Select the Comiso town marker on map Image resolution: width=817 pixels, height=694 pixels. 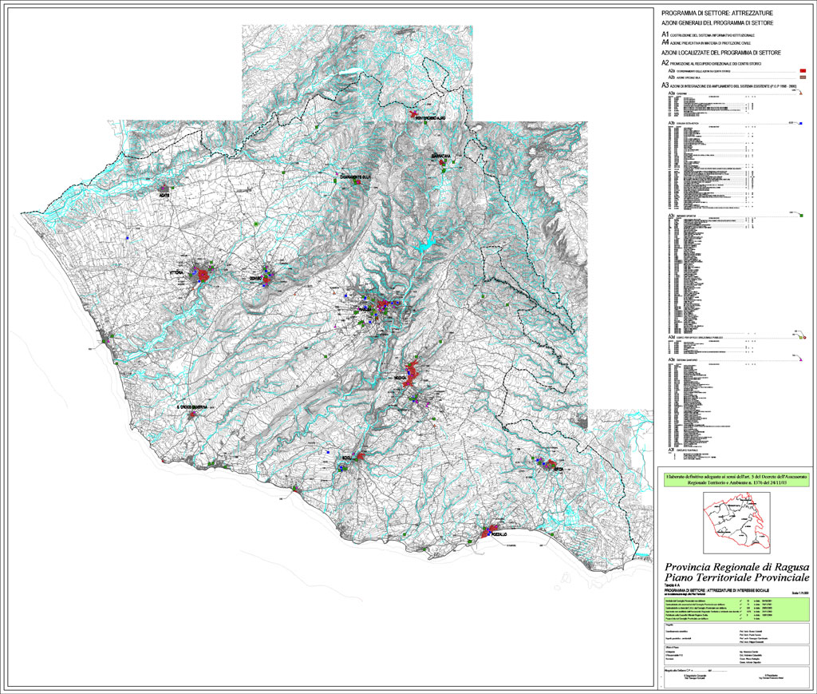pos(268,274)
